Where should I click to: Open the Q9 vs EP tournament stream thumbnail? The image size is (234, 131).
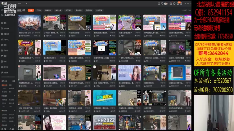click(30, 22)
